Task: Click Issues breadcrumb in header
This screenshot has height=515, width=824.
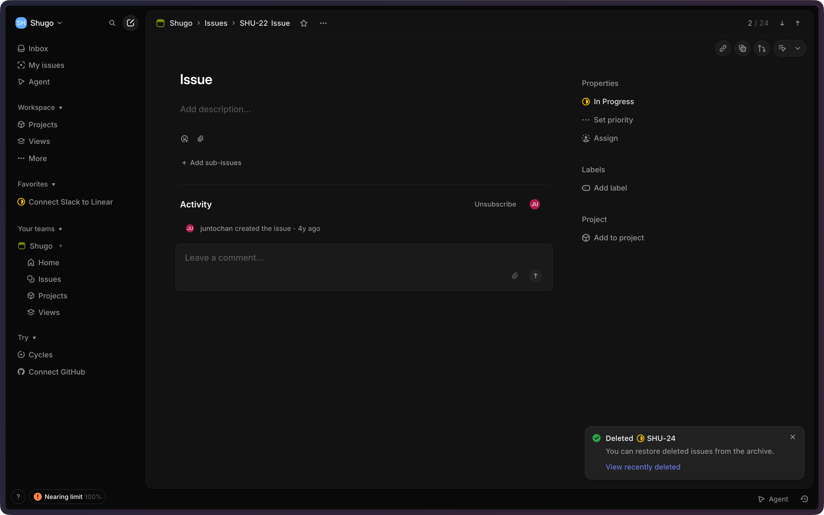Action: (216, 23)
